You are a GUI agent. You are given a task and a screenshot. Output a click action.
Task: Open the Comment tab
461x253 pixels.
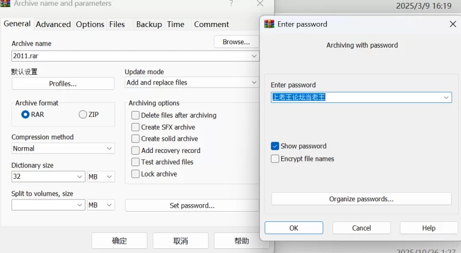pos(211,24)
